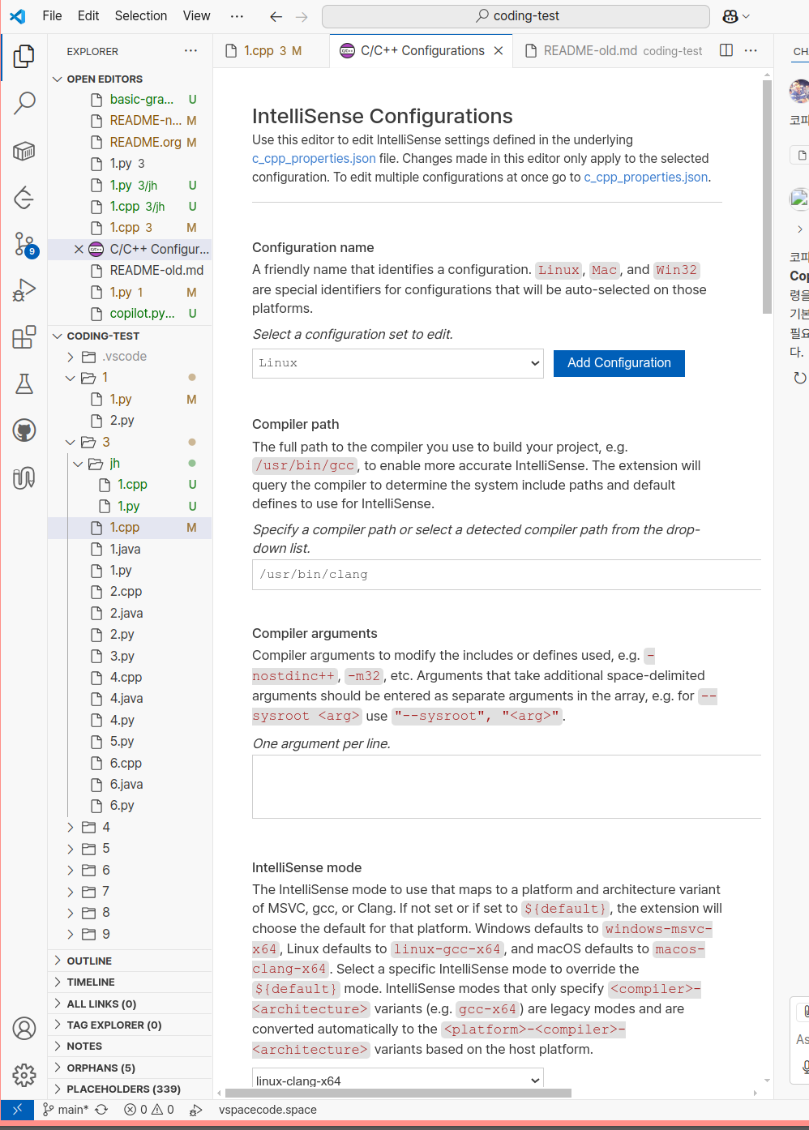This screenshot has width=809, height=1130.
Task: Click the editor vertical scrollbar
Action: tap(767, 197)
